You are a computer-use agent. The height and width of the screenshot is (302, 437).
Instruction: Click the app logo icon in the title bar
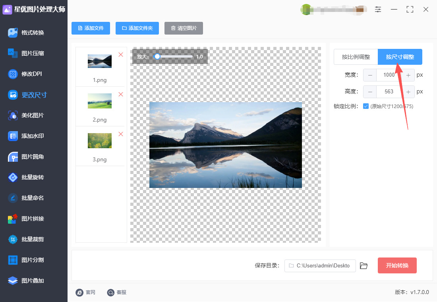pyautogui.click(x=7, y=10)
